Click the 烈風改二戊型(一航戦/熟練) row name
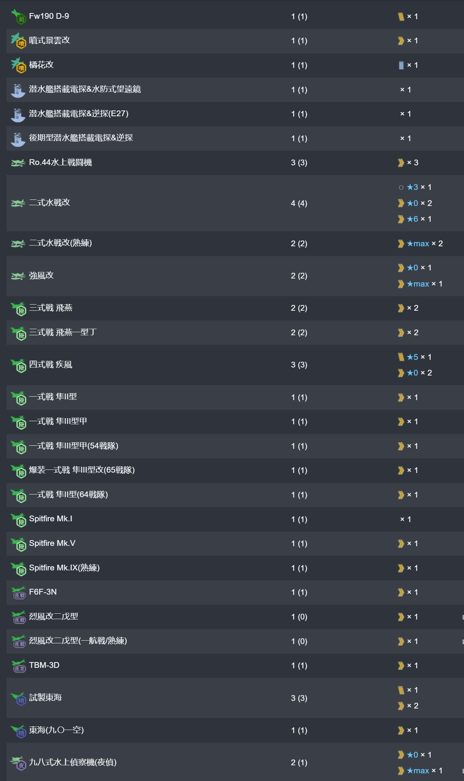Viewport: 464px width, 781px height. pos(78,641)
